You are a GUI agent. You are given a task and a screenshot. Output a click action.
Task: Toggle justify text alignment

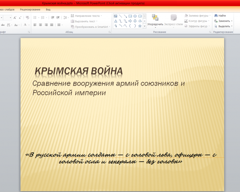(52, 25)
